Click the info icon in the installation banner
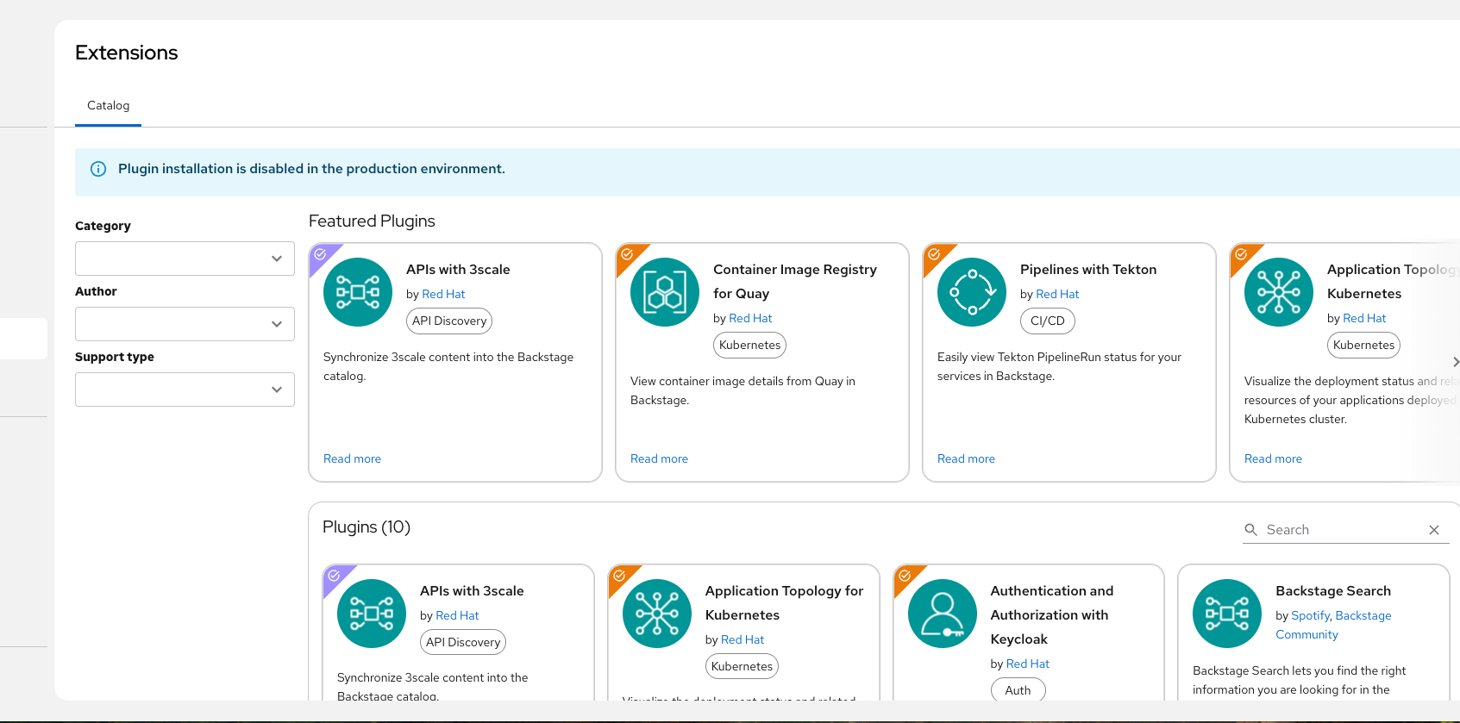This screenshot has height=723, width=1460. click(x=98, y=169)
